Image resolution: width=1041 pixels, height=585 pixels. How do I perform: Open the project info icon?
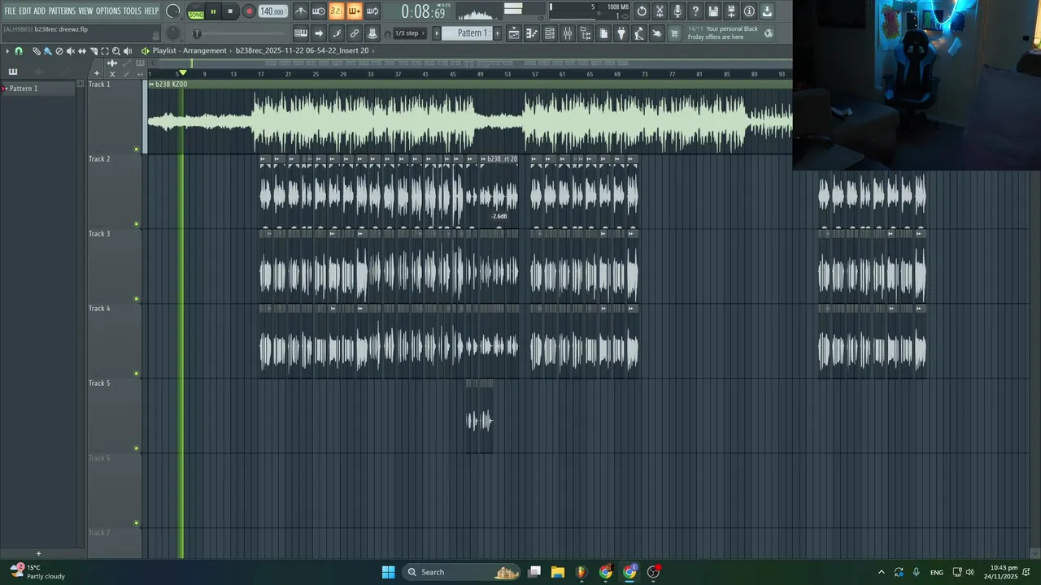[749, 11]
